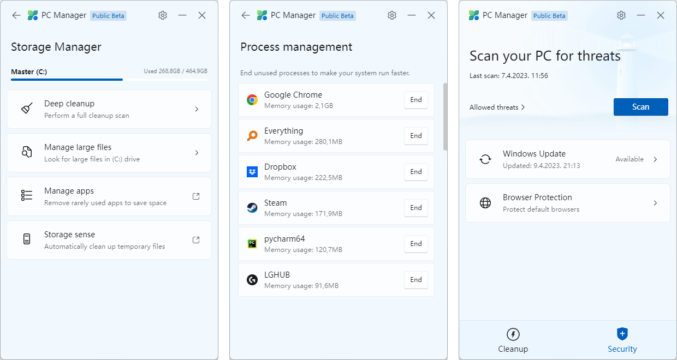Click 'Last scan: 7.4.2023. 11:56' text

(509, 75)
